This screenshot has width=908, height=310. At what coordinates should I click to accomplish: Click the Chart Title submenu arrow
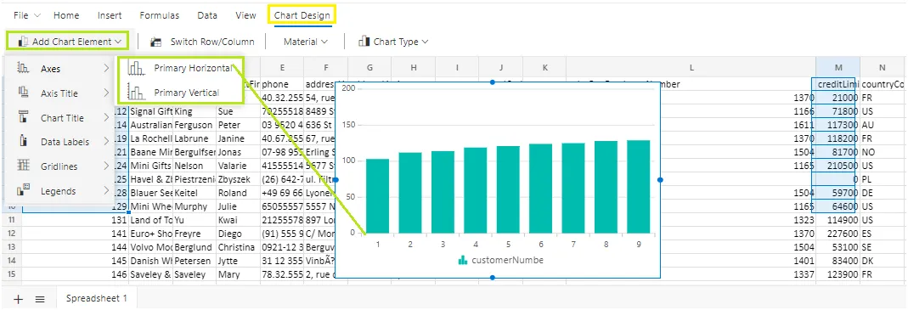106,117
